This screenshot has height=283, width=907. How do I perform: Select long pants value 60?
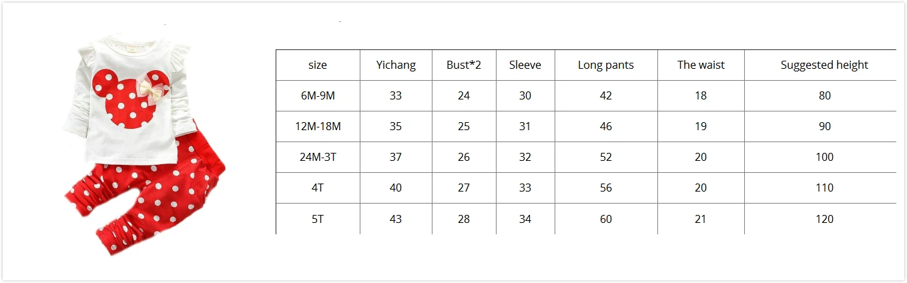[606, 219]
